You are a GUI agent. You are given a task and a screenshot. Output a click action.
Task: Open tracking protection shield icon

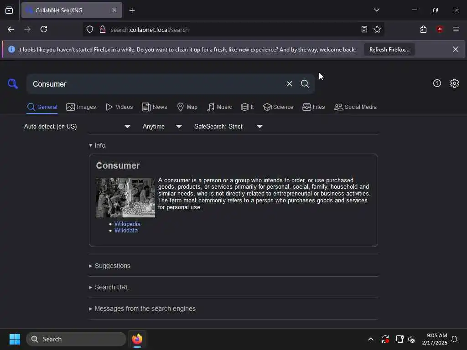(x=90, y=30)
